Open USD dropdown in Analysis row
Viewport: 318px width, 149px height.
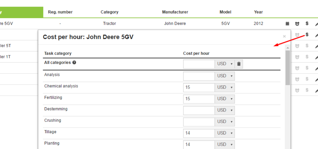(225, 76)
